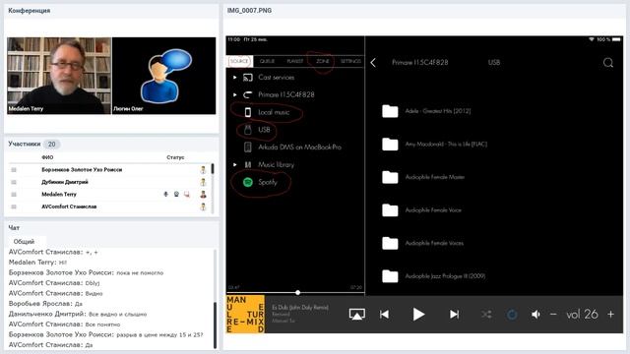Image resolution: width=630 pixels, height=354 pixels.
Task: Click AVComfort Станислав user status icon
Action: point(203,206)
